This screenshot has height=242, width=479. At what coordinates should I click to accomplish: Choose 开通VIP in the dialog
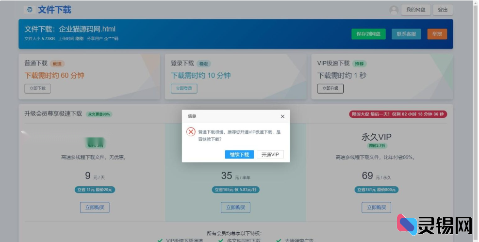tap(270, 154)
